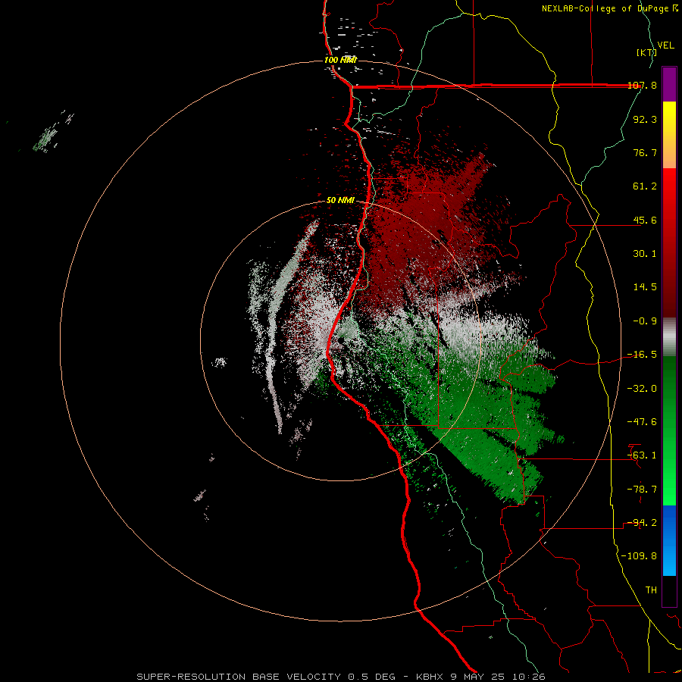Click the 50 NMI range ring label
The width and height of the screenshot is (682, 682).
[340, 201]
